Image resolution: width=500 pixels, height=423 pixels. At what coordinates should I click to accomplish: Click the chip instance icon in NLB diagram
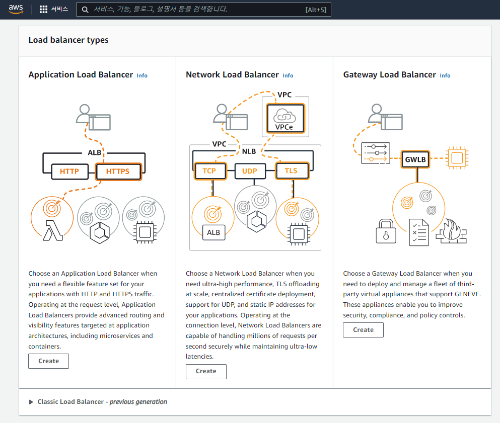(299, 234)
